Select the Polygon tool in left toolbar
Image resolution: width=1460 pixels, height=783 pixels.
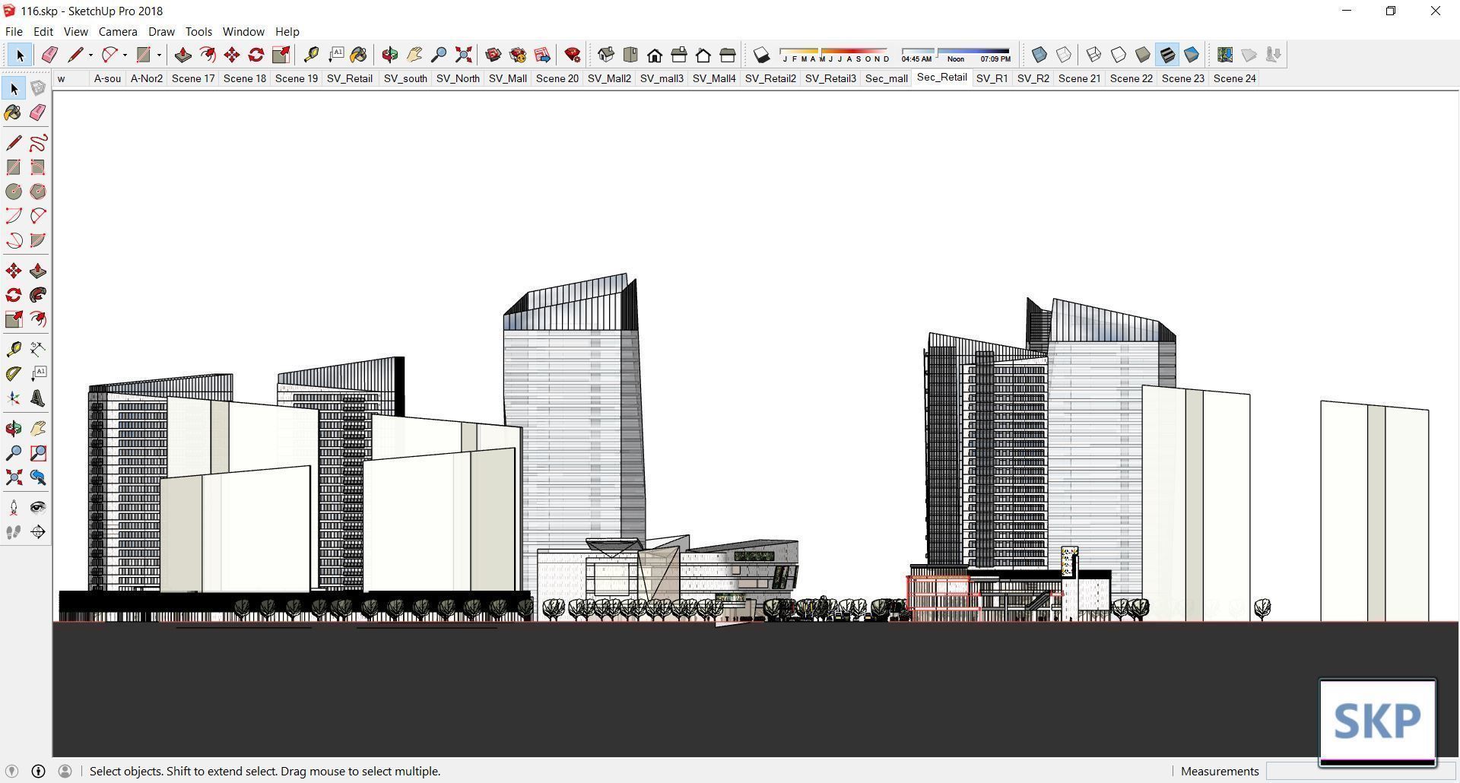tap(38, 192)
